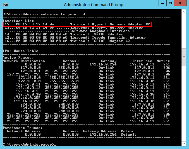Click 'Microsoft Teredo Tunneling Adapter' line
Screen dimensions: 189x149
75,38
